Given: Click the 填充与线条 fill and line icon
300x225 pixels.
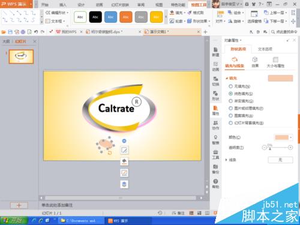Looking at the screenshot, I should click(x=235, y=62).
